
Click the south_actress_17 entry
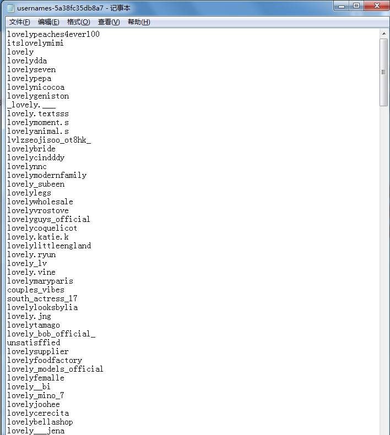[42, 298]
